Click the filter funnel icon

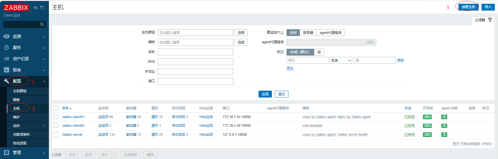490,20
